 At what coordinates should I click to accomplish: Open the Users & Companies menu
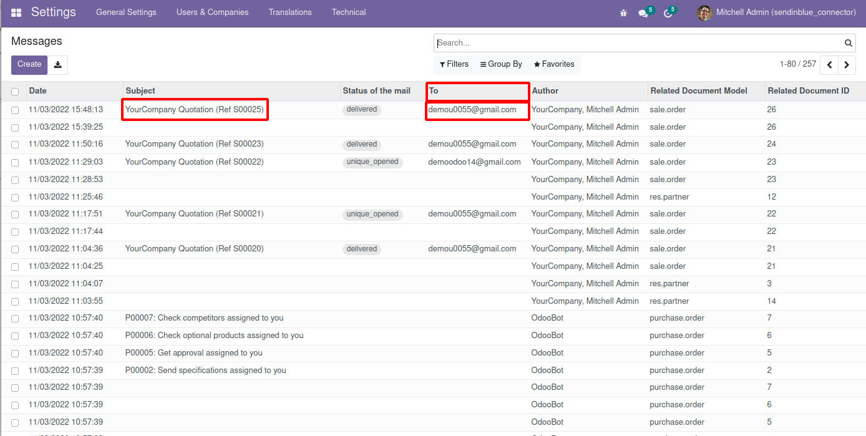(x=212, y=12)
